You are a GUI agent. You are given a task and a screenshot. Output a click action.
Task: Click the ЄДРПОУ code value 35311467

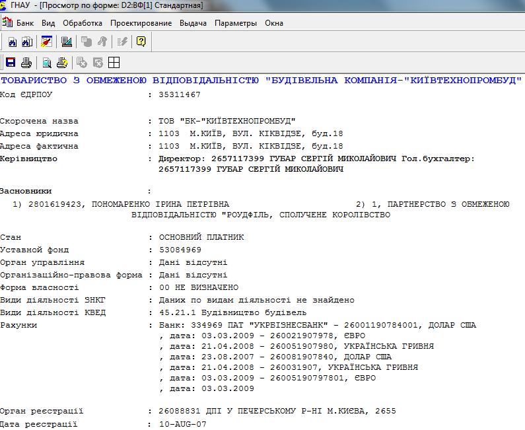tap(180, 95)
